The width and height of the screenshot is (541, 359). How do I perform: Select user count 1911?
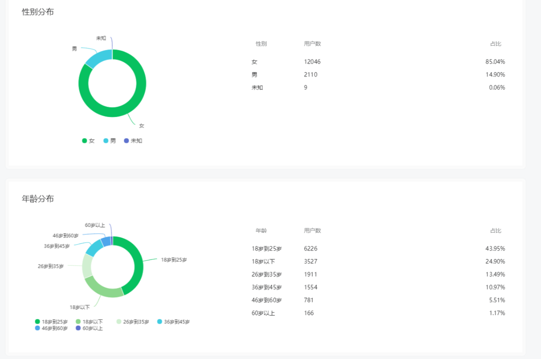click(x=311, y=274)
